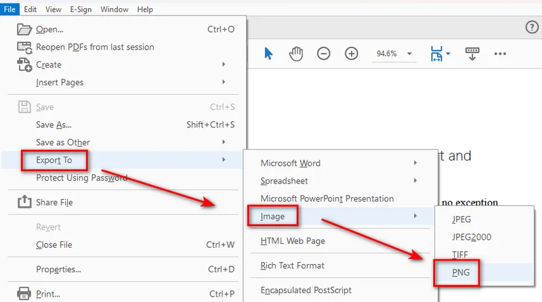This screenshot has height=302, width=542.
Task: Click the Share File upload icon
Action: [24, 202]
